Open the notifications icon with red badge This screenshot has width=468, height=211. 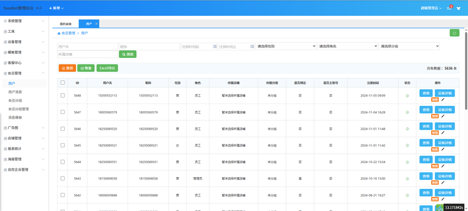tap(449, 8)
